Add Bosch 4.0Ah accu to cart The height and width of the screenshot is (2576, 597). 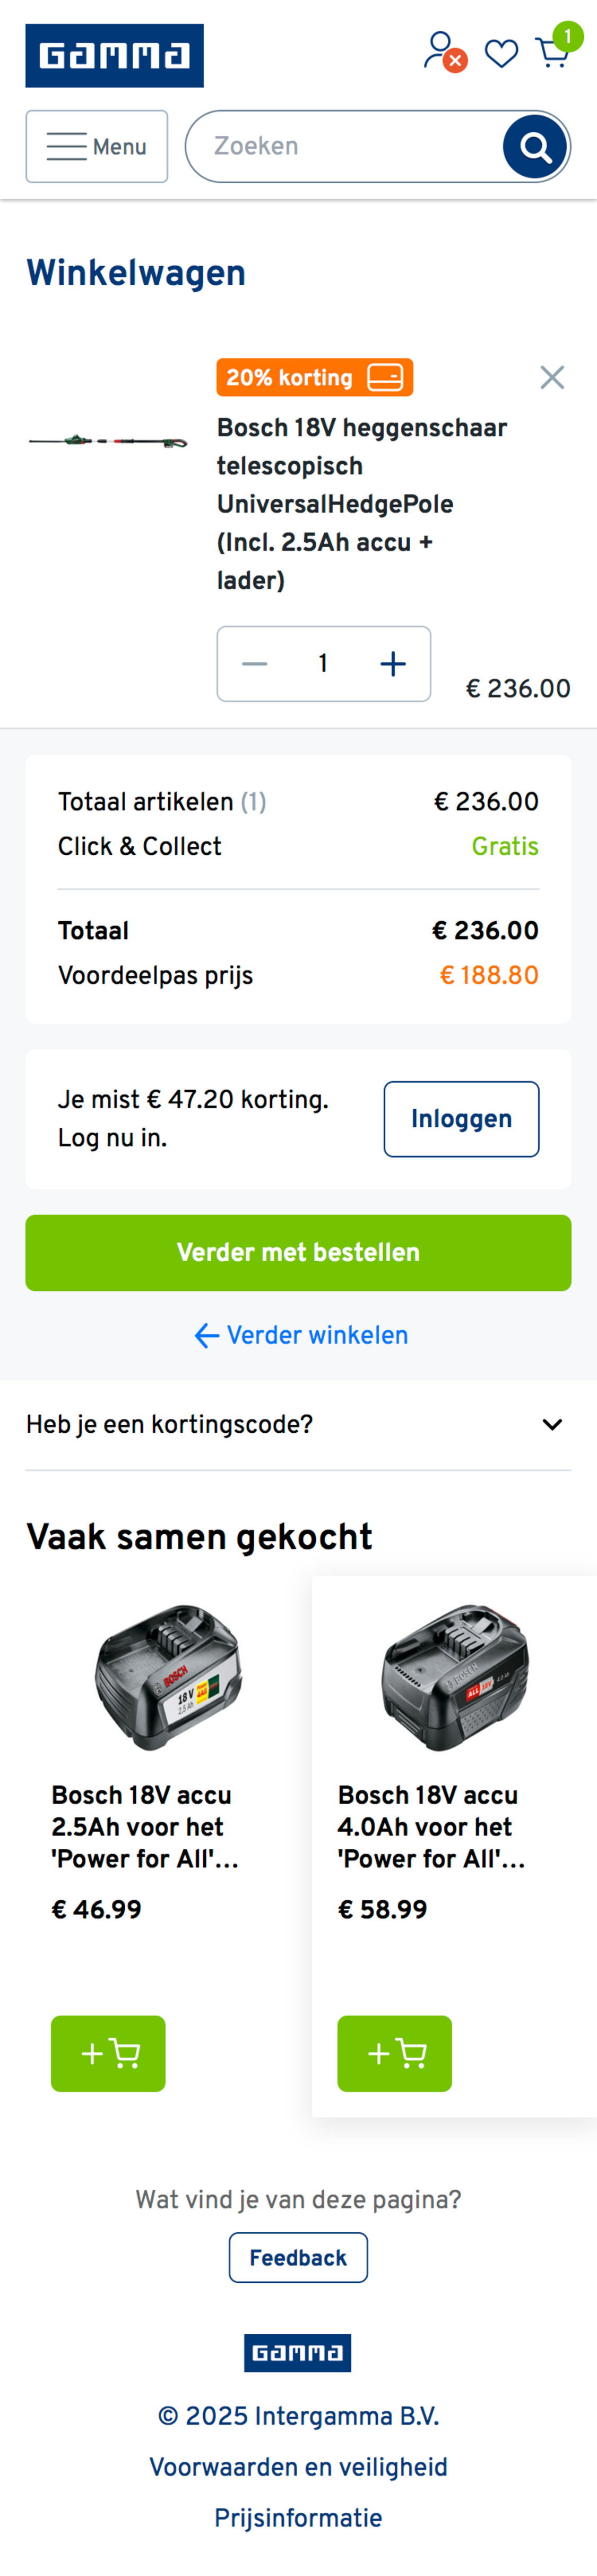(394, 2053)
